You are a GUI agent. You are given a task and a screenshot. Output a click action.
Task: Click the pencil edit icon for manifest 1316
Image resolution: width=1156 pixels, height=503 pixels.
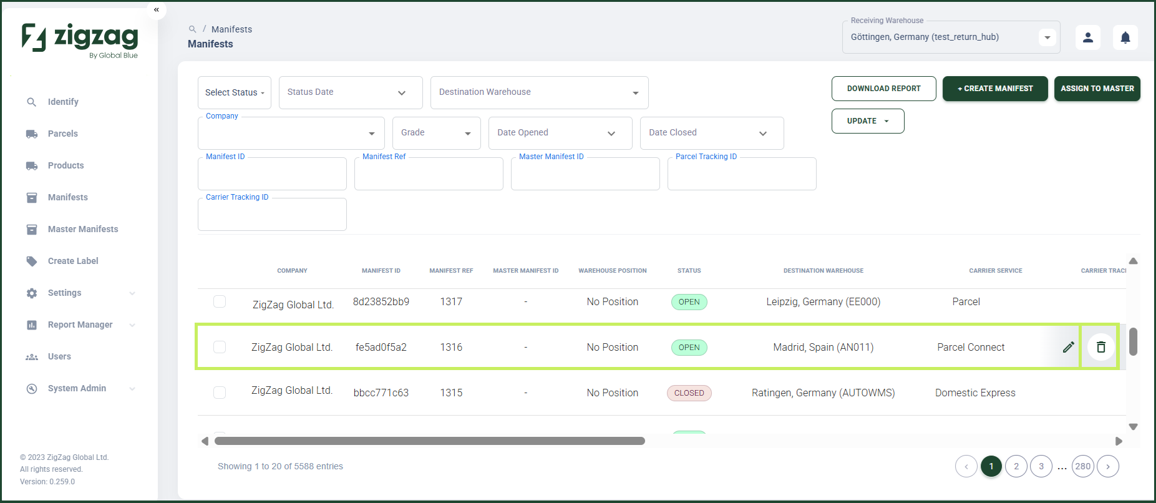click(x=1068, y=347)
